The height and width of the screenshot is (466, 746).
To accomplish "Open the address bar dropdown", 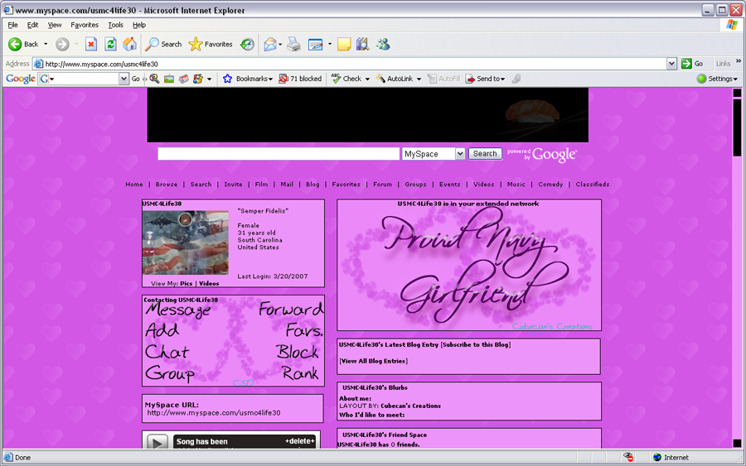I will pyautogui.click(x=671, y=64).
